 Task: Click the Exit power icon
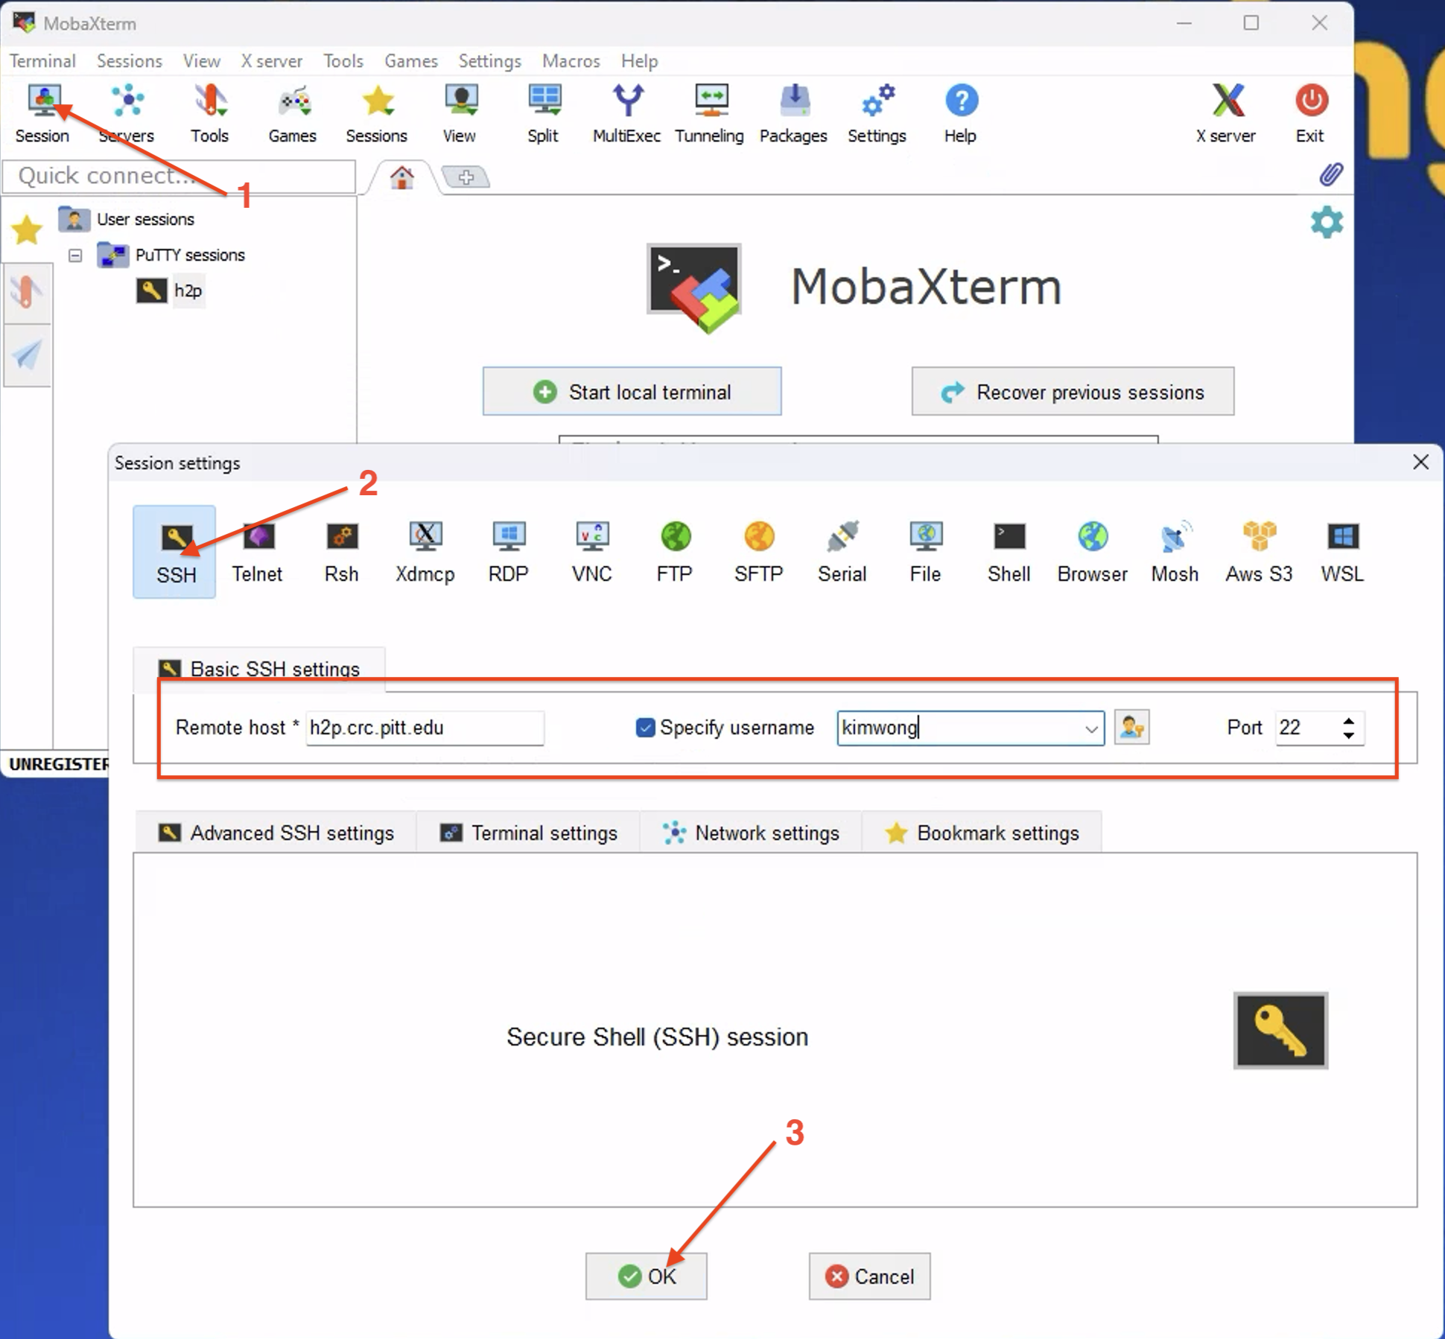1310,114
